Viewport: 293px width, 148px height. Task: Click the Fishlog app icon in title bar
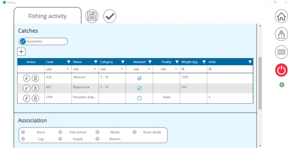(x=4, y=2)
